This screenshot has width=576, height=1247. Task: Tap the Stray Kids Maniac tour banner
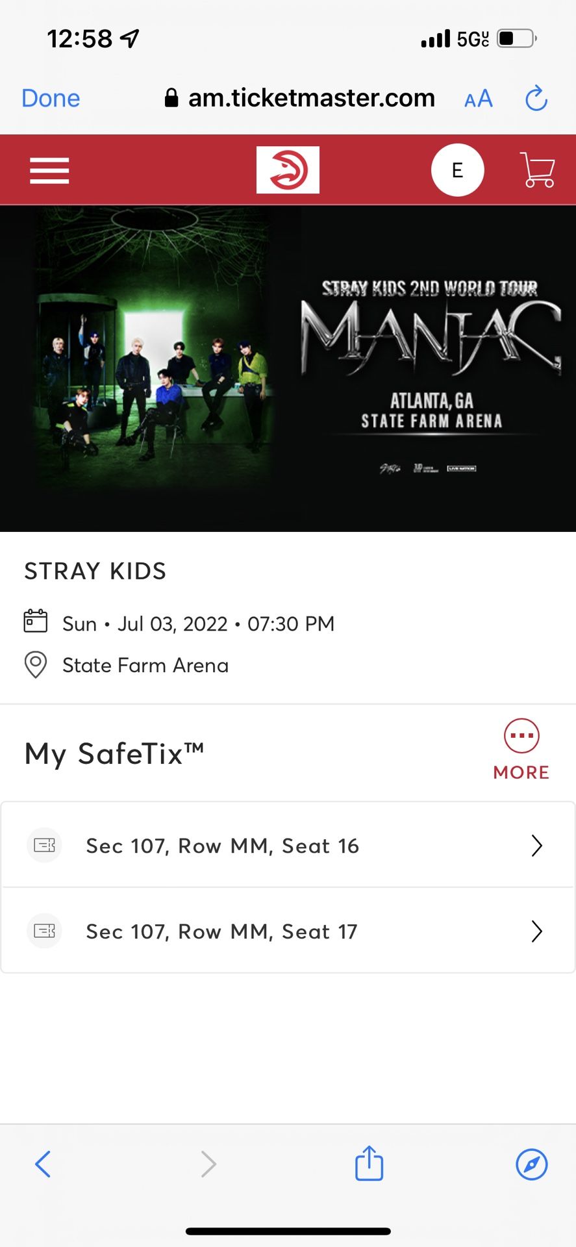(288, 368)
